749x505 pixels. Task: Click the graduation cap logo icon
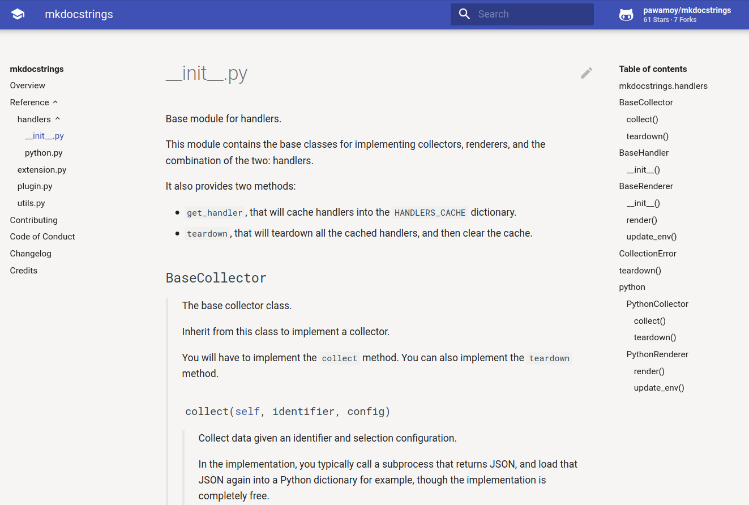pyautogui.click(x=18, y=14)
